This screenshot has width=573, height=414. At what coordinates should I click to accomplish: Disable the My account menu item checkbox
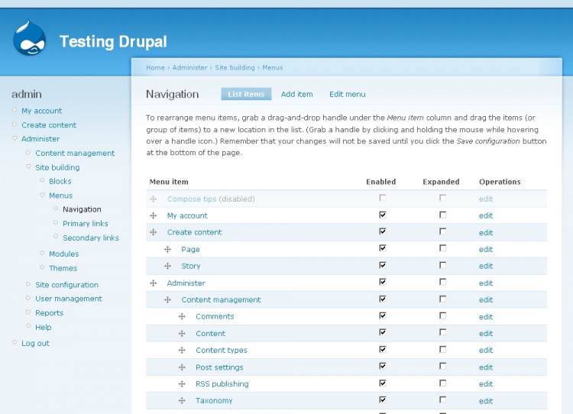pyautogui.click(x=383, y=215)
